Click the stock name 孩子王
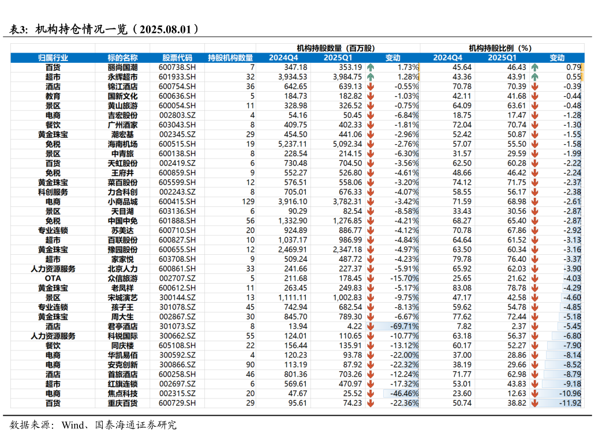The width and height of the screenshot is (595, 433). point(122,307)
